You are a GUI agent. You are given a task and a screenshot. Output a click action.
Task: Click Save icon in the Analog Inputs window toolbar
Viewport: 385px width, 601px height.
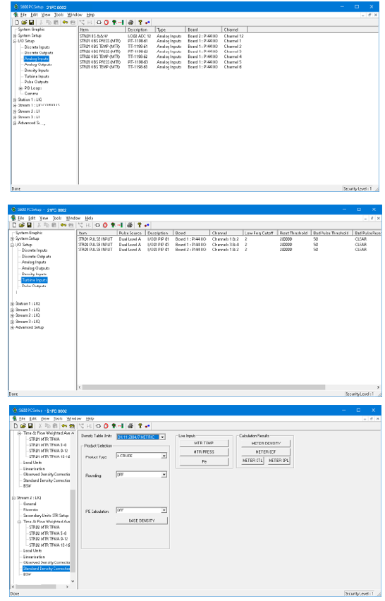click(31, 23)
